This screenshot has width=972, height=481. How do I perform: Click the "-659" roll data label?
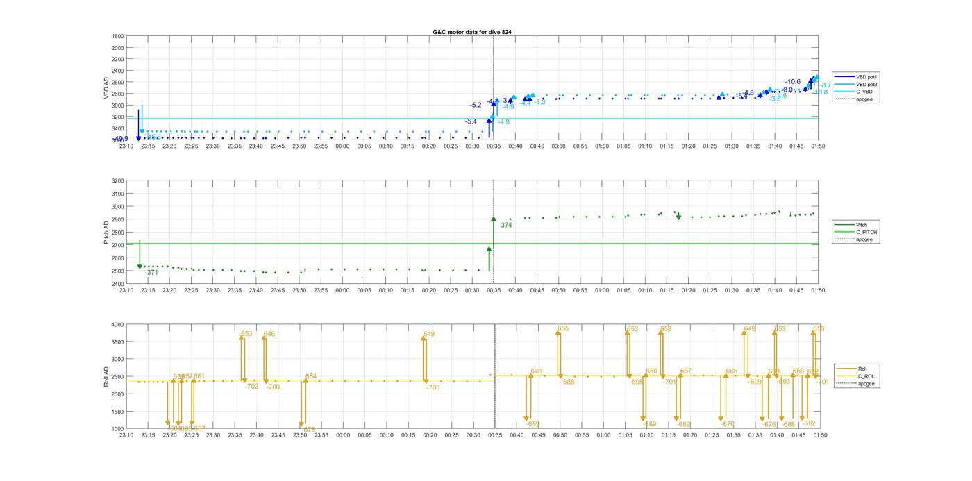pos(533,423)
